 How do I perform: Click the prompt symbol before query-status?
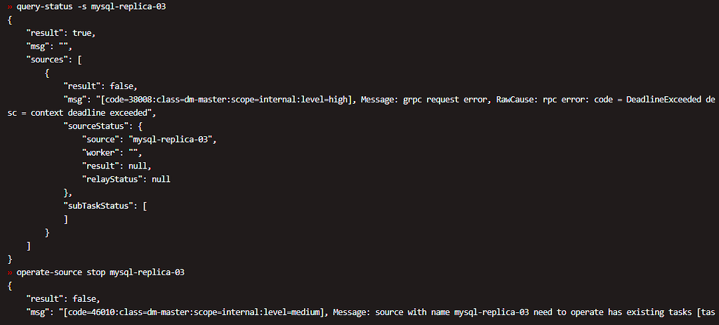(10, 6)
